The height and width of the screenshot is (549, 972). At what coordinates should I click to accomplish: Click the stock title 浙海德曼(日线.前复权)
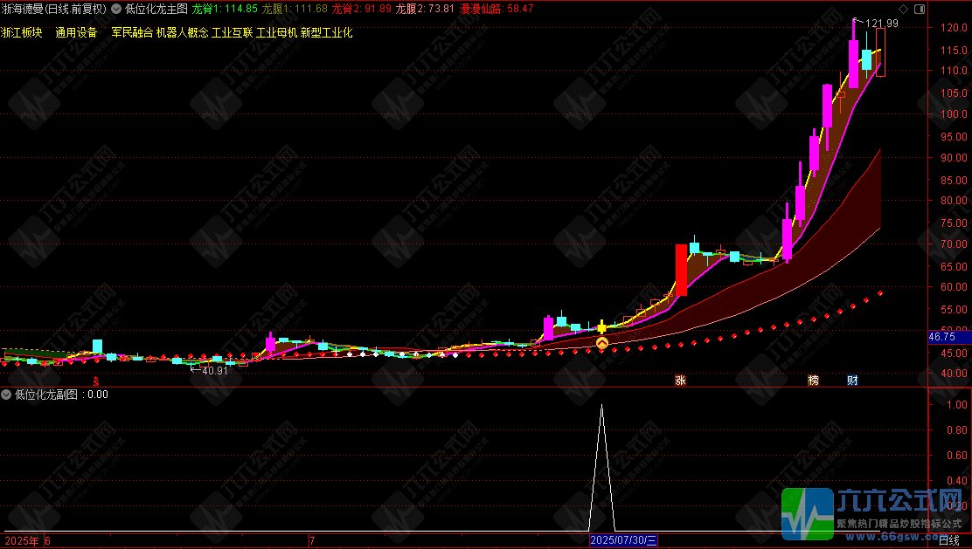coord(54,9)
